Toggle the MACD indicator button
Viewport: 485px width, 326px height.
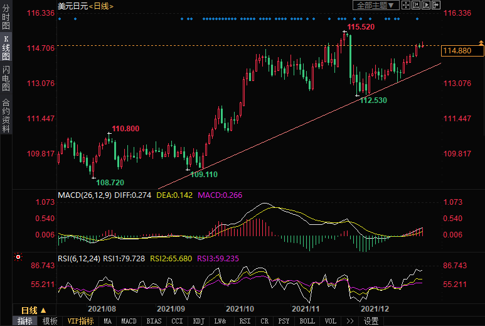pyautogui.click(x=129, y=321)
